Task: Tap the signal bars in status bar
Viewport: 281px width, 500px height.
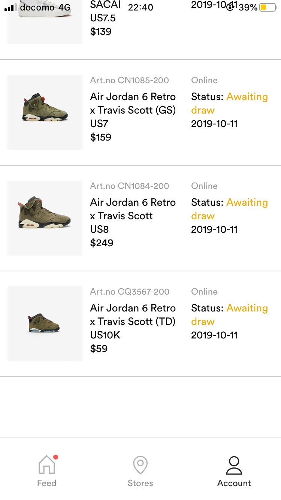Action: (x=10, y=7)
